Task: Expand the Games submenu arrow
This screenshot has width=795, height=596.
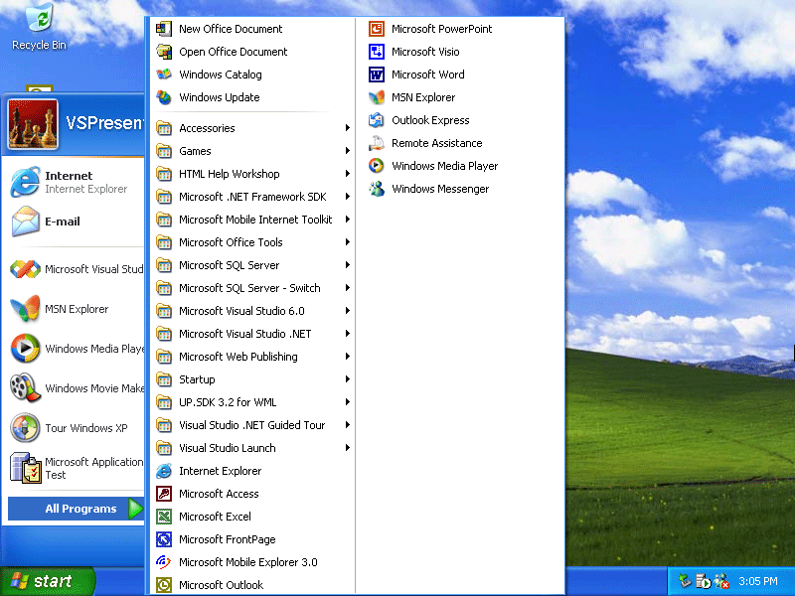Action: 347,151
